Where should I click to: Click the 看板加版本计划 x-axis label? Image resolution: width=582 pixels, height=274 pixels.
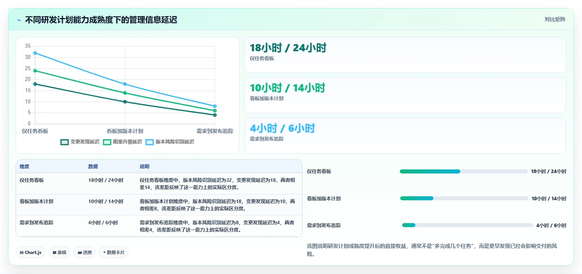125,131
